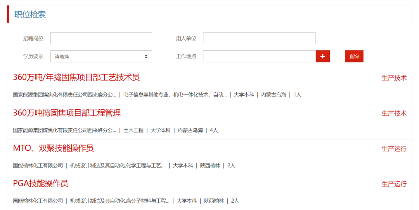419x210 pixels.
Task: Click into the 用人单位 input box
Action: click(x=259, y=38)
